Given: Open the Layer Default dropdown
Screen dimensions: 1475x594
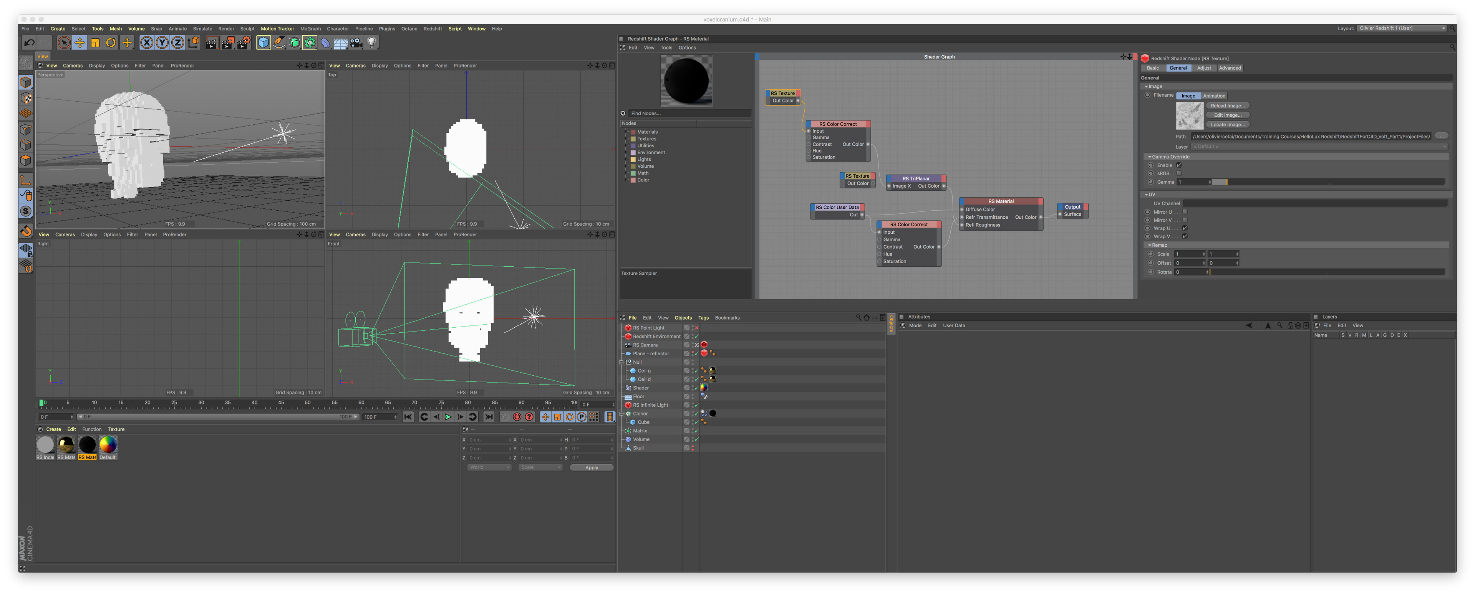Looking at the screenshot, I should 1319,147.
